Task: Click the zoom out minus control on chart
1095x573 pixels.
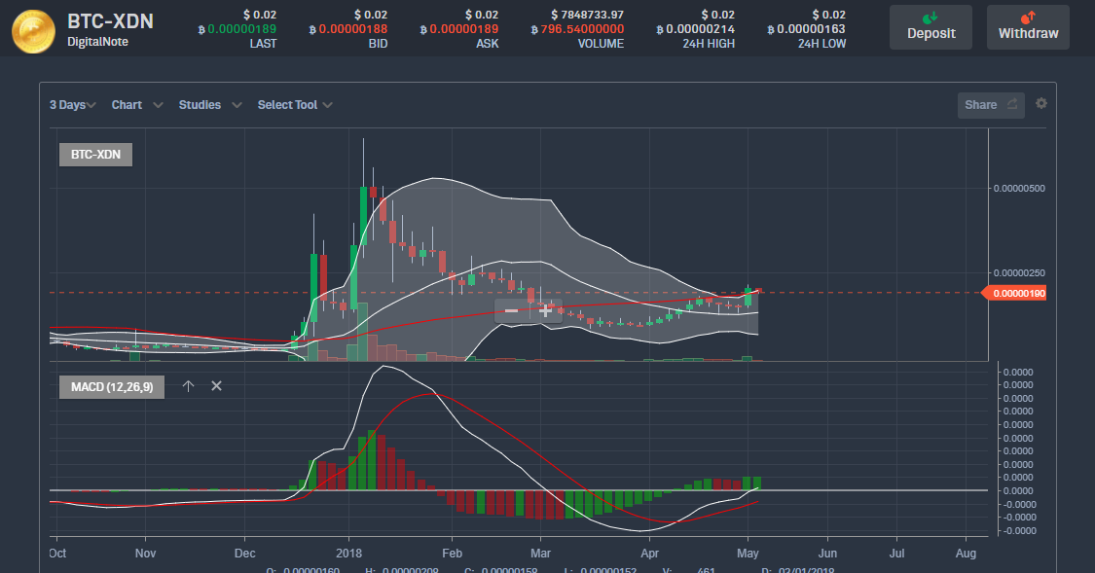Action: tap(512, 310)
